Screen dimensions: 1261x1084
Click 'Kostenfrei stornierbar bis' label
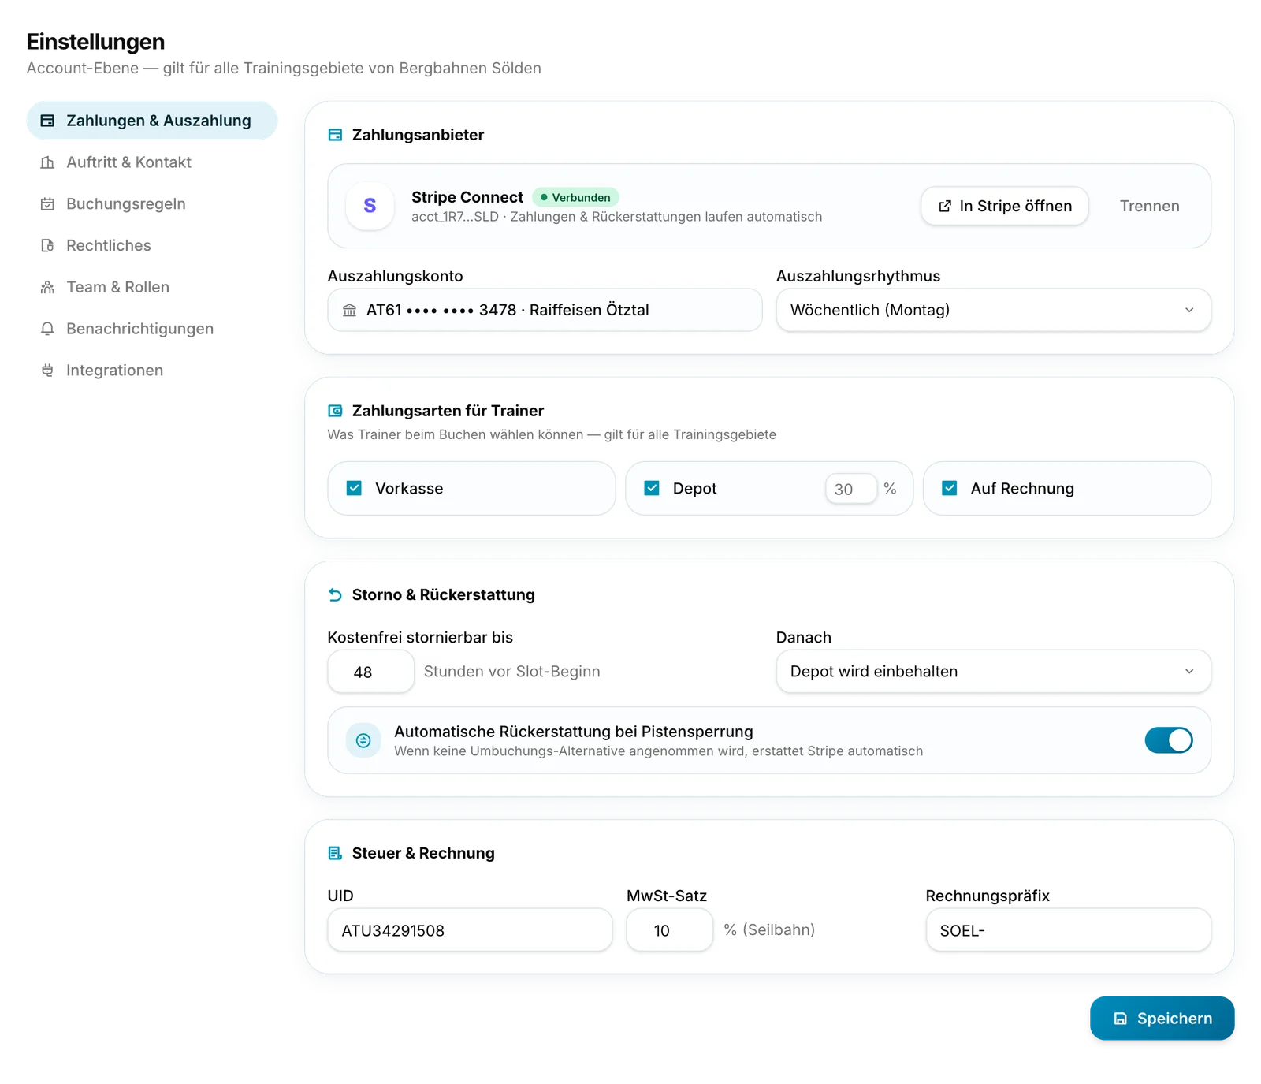pyautogui.click(x=420, y=637)
